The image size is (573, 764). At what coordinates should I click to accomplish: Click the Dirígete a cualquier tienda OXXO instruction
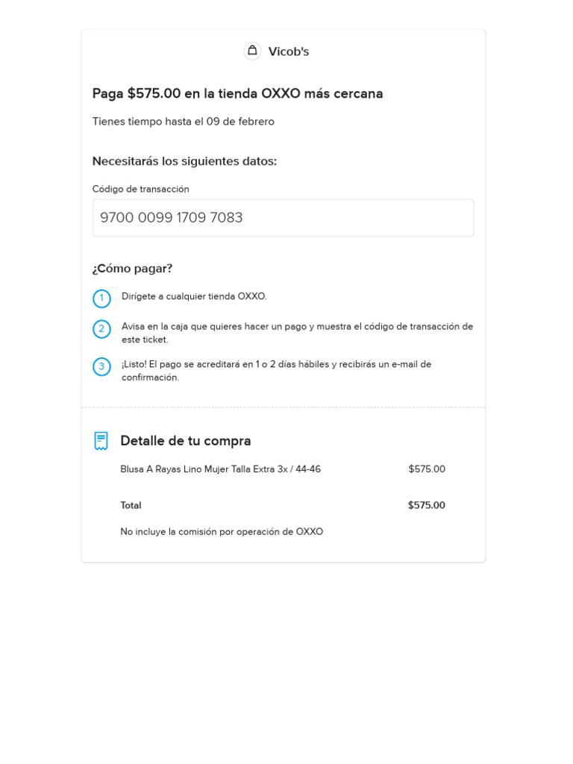(194, 296)
